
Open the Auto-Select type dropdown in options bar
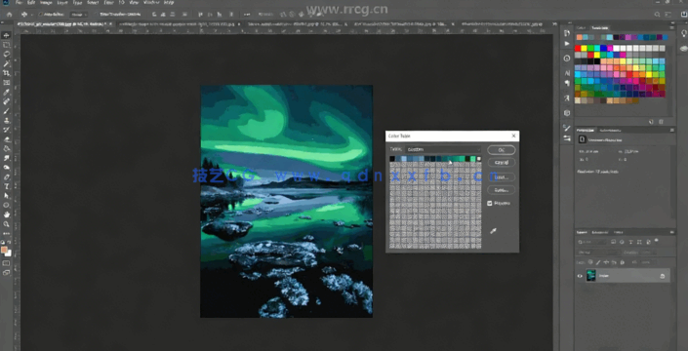(x=78, y=14)
